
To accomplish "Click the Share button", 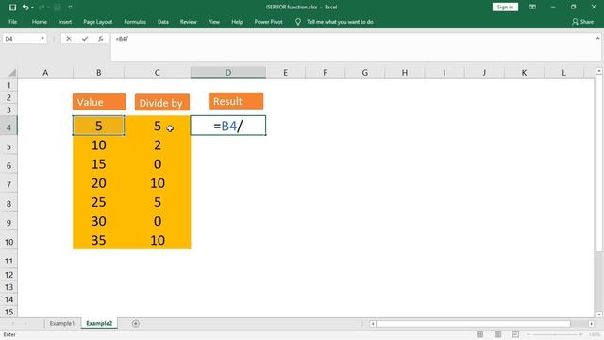I will point(583,22).
